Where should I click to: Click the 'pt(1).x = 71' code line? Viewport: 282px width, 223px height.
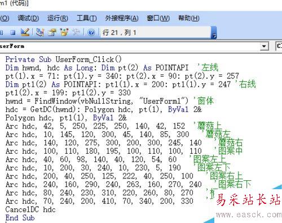point(122,76)
